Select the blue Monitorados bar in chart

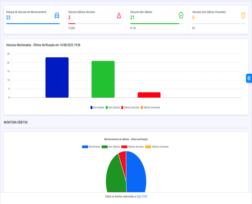[x=57, y=78]
